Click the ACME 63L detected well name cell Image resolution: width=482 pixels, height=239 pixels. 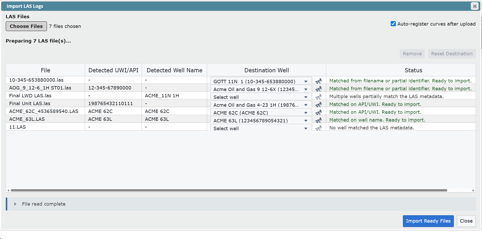point(174,119)
